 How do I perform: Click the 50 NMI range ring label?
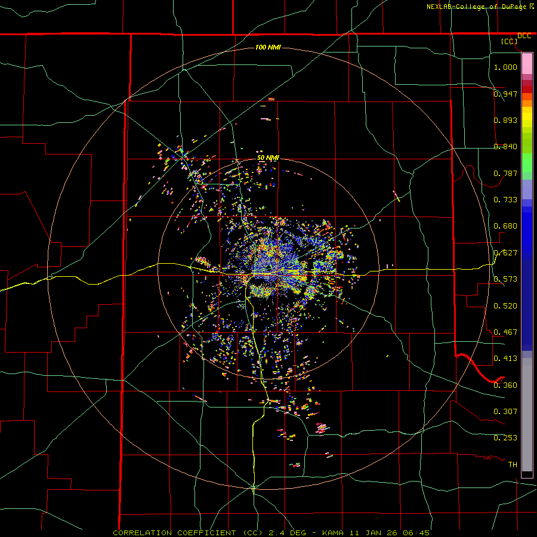point(268,158)
